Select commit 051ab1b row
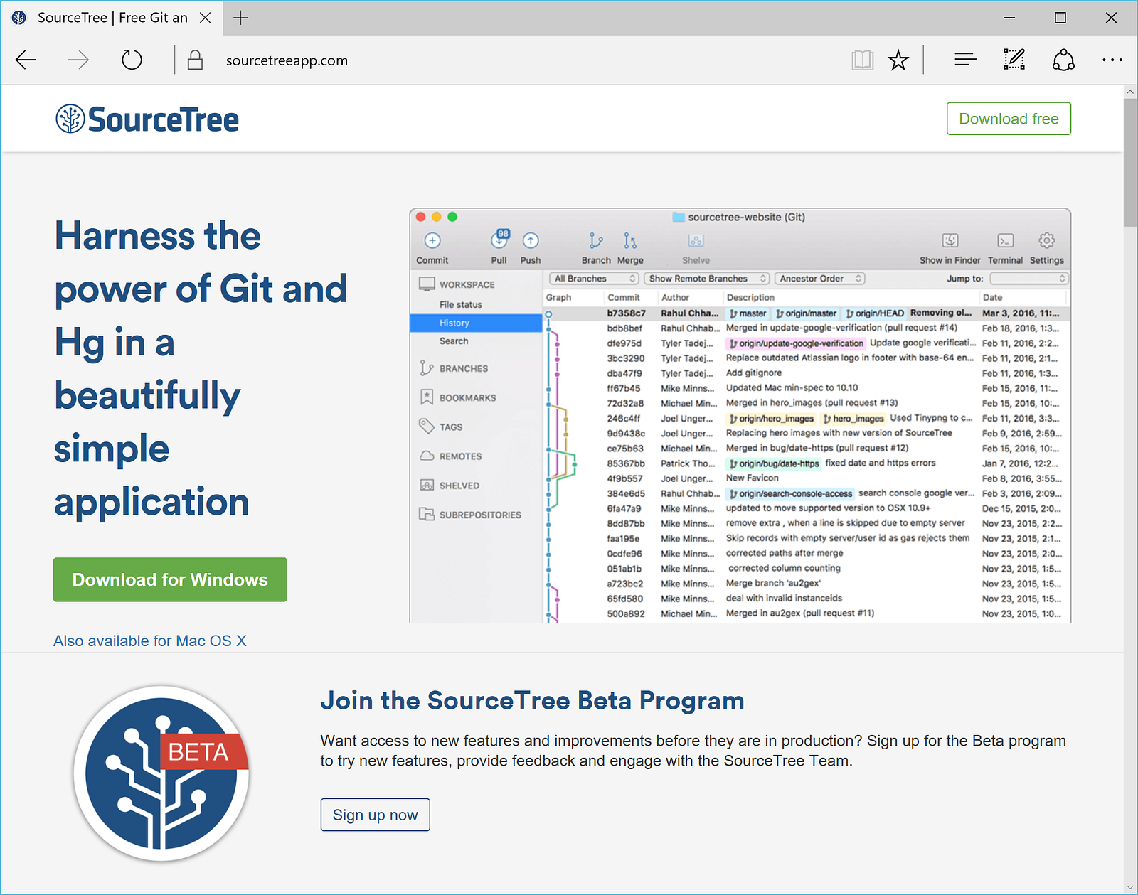Screen dimensions: 1138x895 point(807,569)
